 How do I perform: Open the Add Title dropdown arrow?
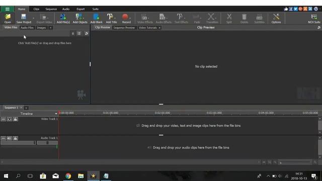[x=115, y=18]
